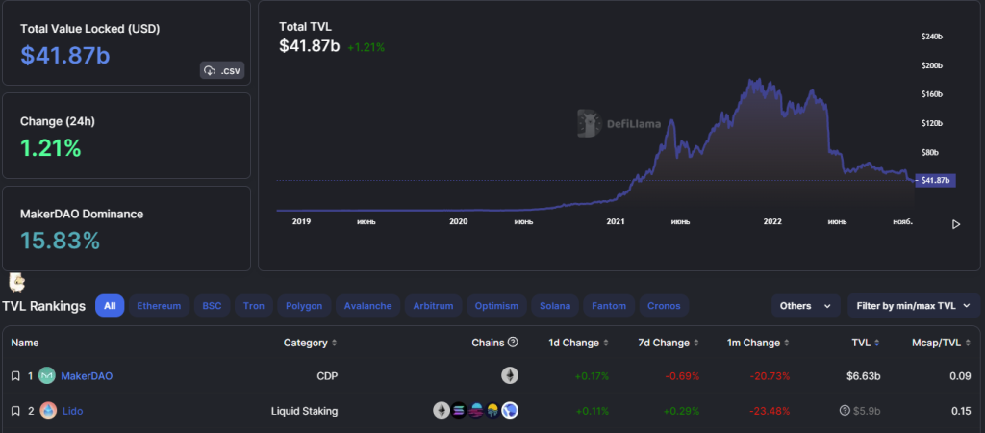Filter rankings by Ethereum
The image size is (985, 433).
159,306
